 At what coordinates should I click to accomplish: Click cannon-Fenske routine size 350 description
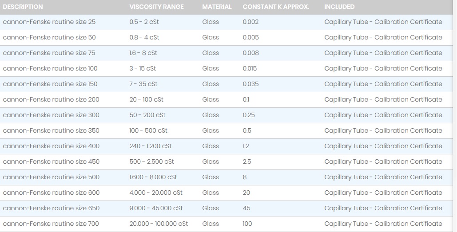coord(51,131)
